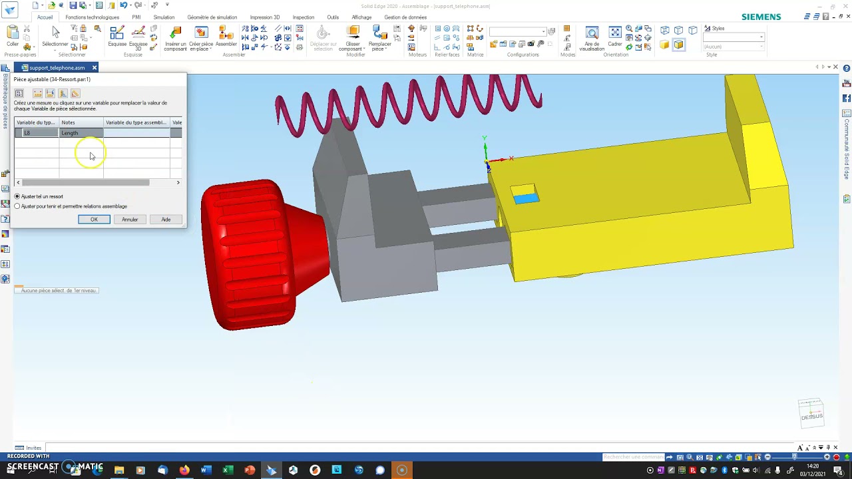Click the Redo arrow icon
This screenshot has height=479, width=852.
138,5
